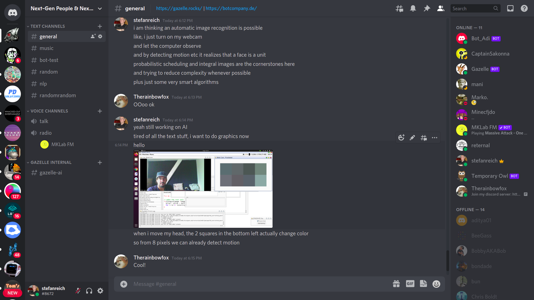Open the webcam screenshot attachment
The width and height of the screenshot is (534, 300).
click(203, 189)
